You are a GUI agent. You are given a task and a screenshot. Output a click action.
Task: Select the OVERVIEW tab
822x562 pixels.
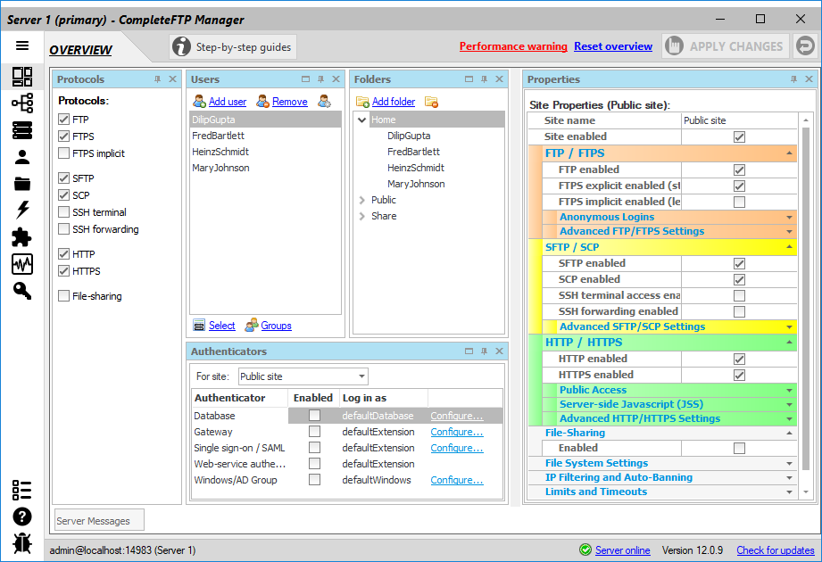(80, 50)
